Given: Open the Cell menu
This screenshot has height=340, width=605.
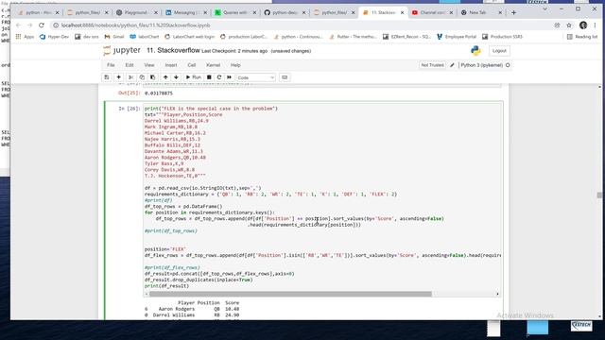Looking at the screenshot, I should point(191,65).
